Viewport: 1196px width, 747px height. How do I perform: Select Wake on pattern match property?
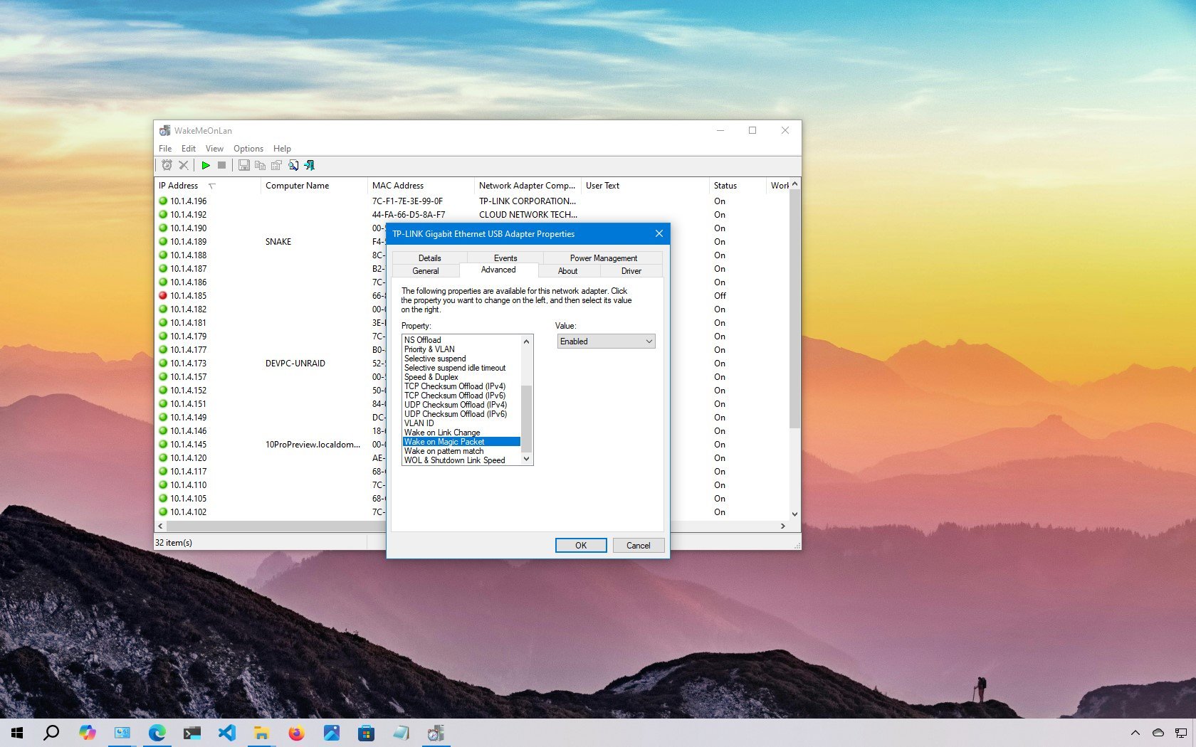(443, 450)
